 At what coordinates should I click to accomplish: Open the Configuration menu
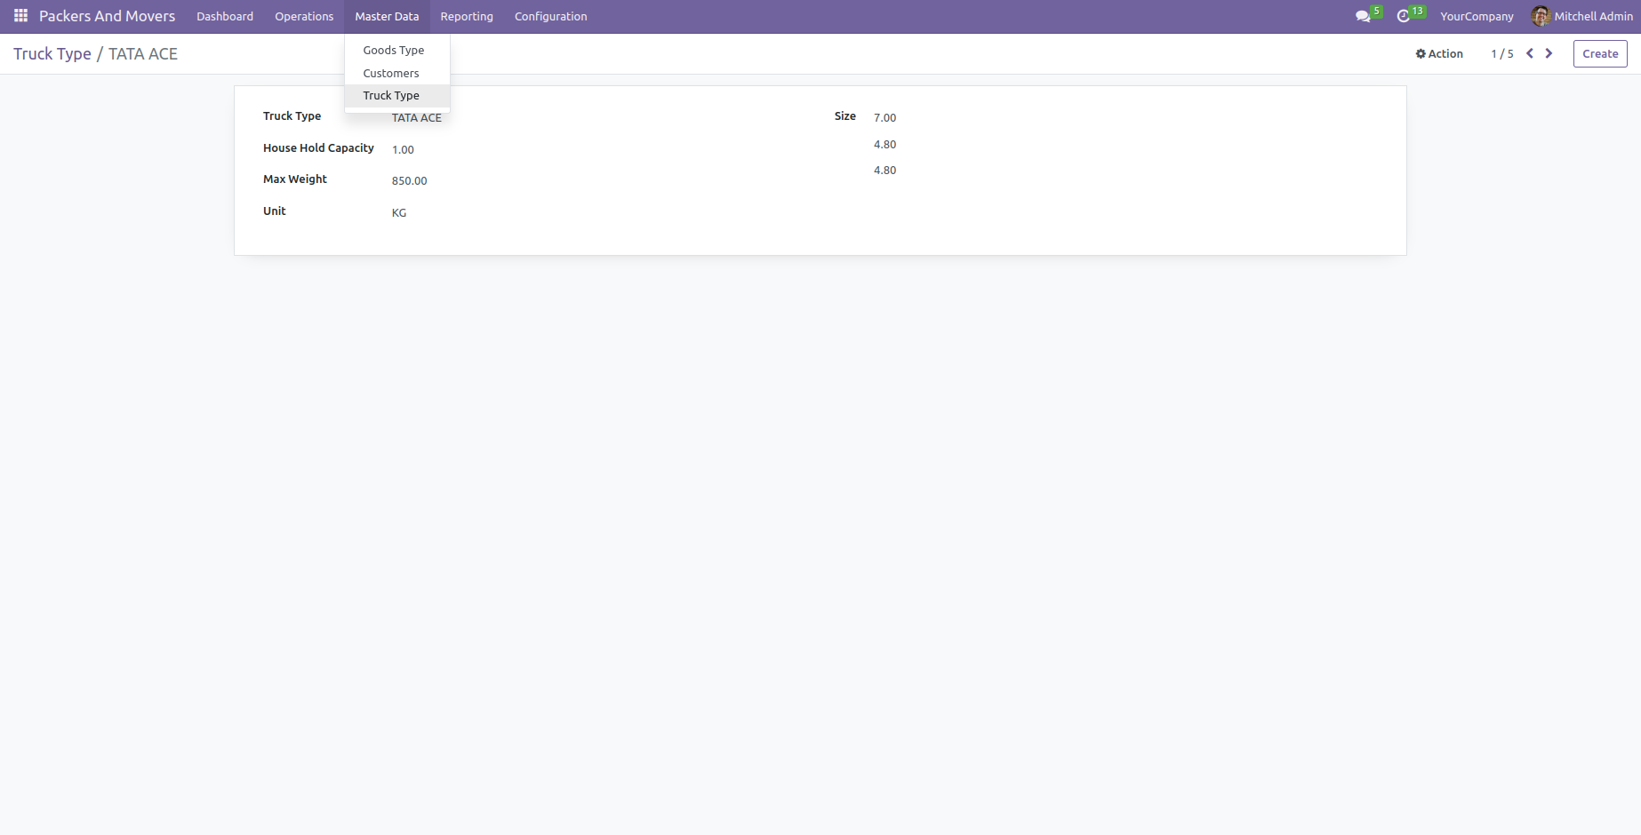551,16
